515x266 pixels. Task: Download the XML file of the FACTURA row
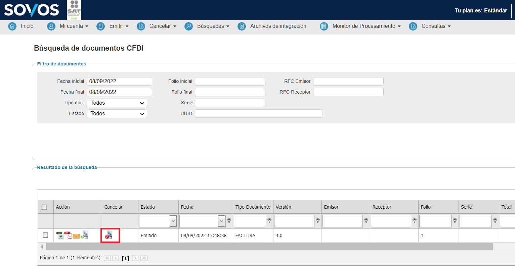(x=60, y=235)
